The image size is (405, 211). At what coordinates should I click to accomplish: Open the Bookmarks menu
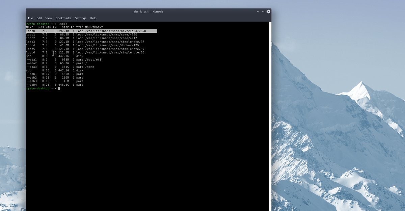pos(63,18)
